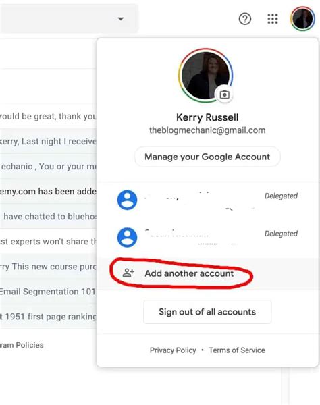The image size is (320, 405).
Task: Open the Privacy Policy link
Action: tap(173, 350)
